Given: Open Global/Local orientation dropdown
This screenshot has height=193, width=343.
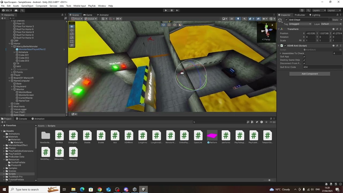Looking at the screenshot, I should pos(90,19).
